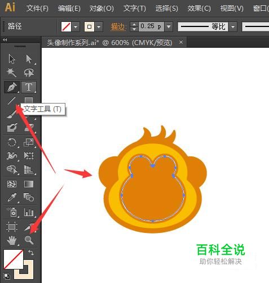Select the Scale tool

click(x=29, y=142)
